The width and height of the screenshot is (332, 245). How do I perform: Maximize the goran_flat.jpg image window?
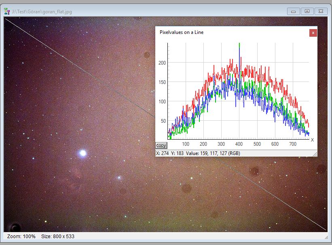tap(307, 11)
